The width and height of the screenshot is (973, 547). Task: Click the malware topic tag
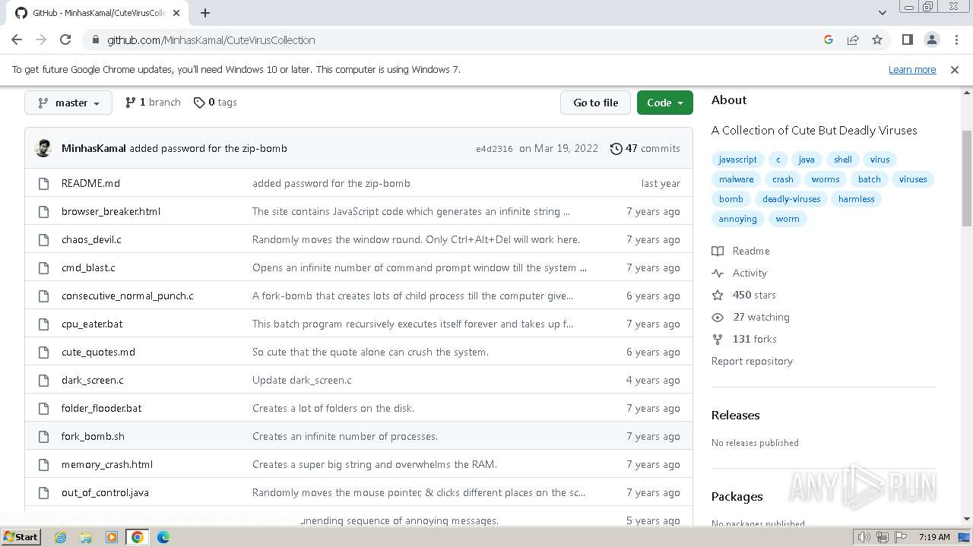737,179
